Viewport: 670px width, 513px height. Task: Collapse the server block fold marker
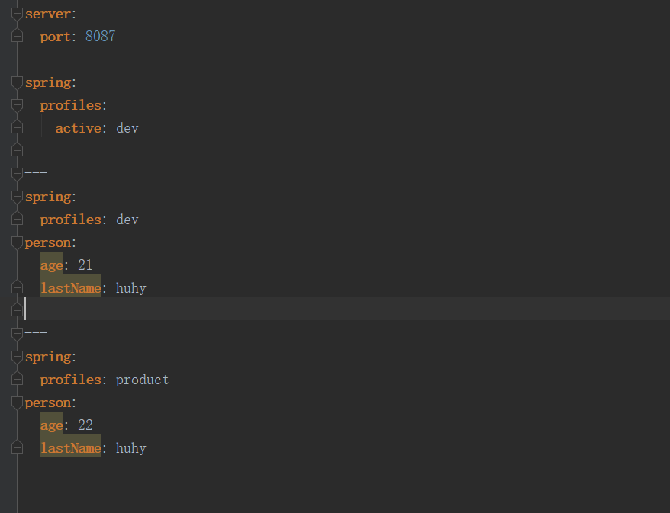tap(17, 14)
